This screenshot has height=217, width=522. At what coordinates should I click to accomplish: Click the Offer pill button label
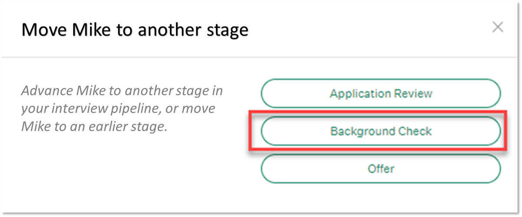pos(380,168)
